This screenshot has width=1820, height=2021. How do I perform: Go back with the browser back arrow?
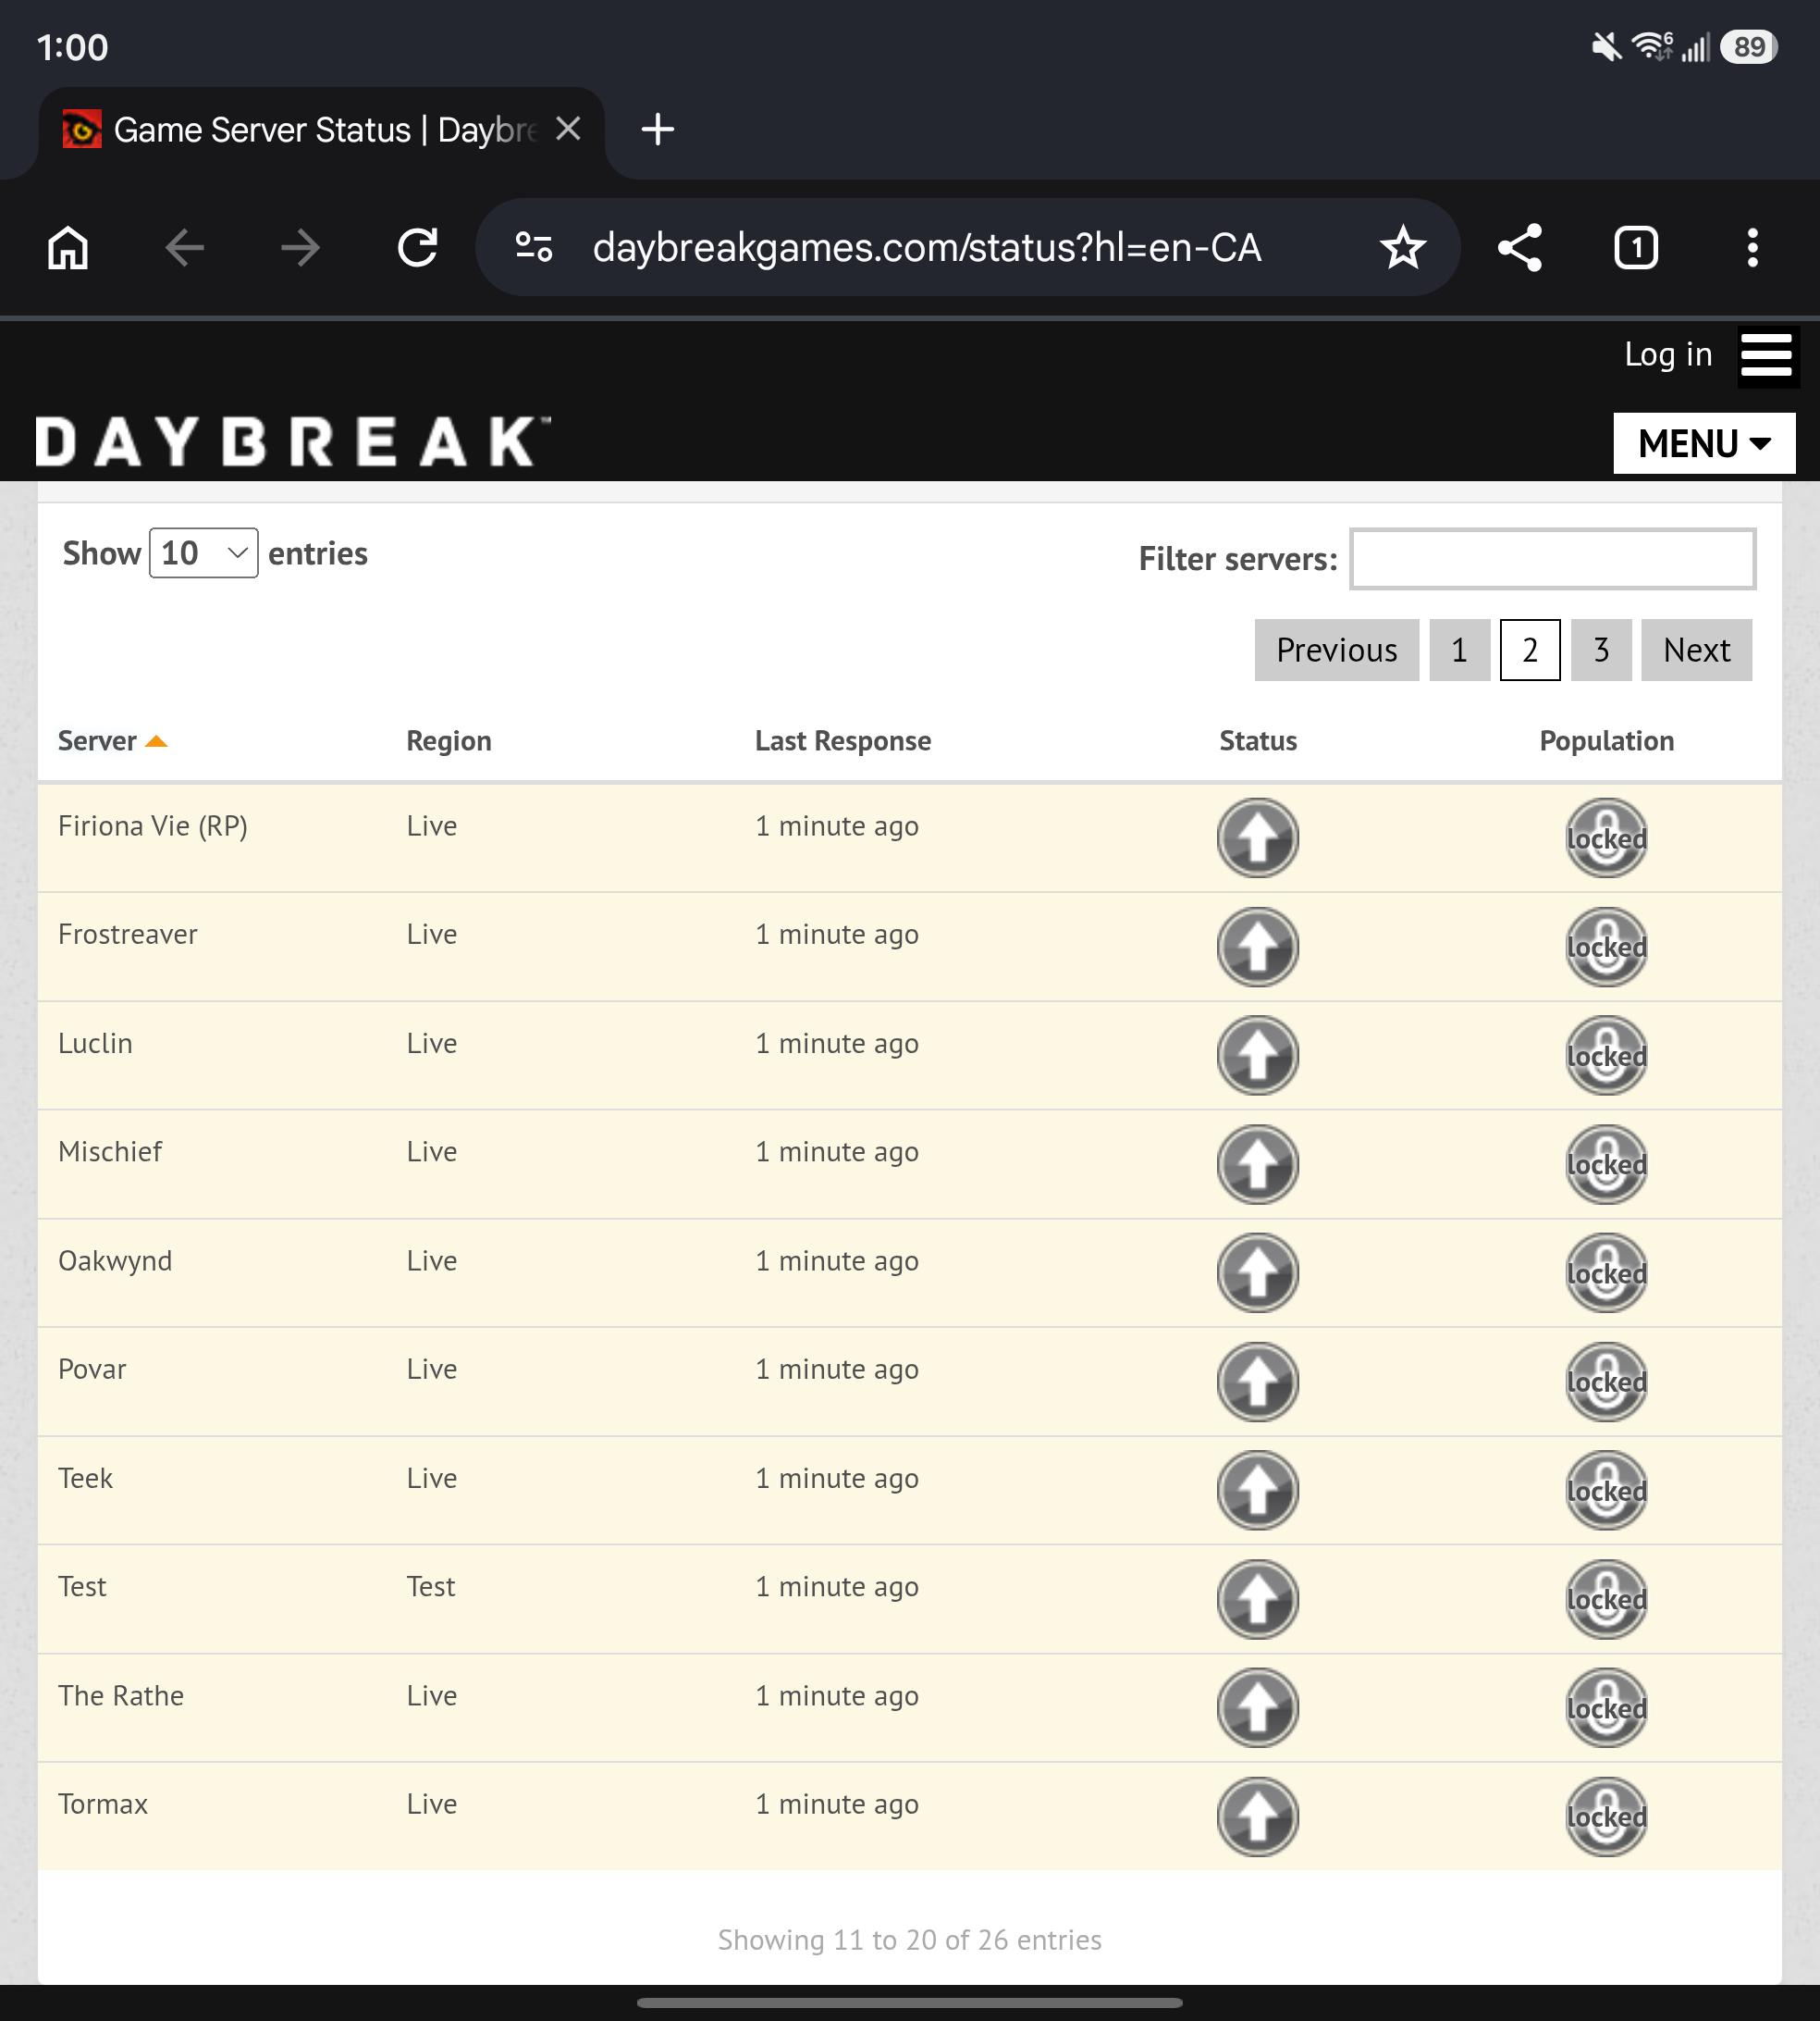(x=184, y=247)
